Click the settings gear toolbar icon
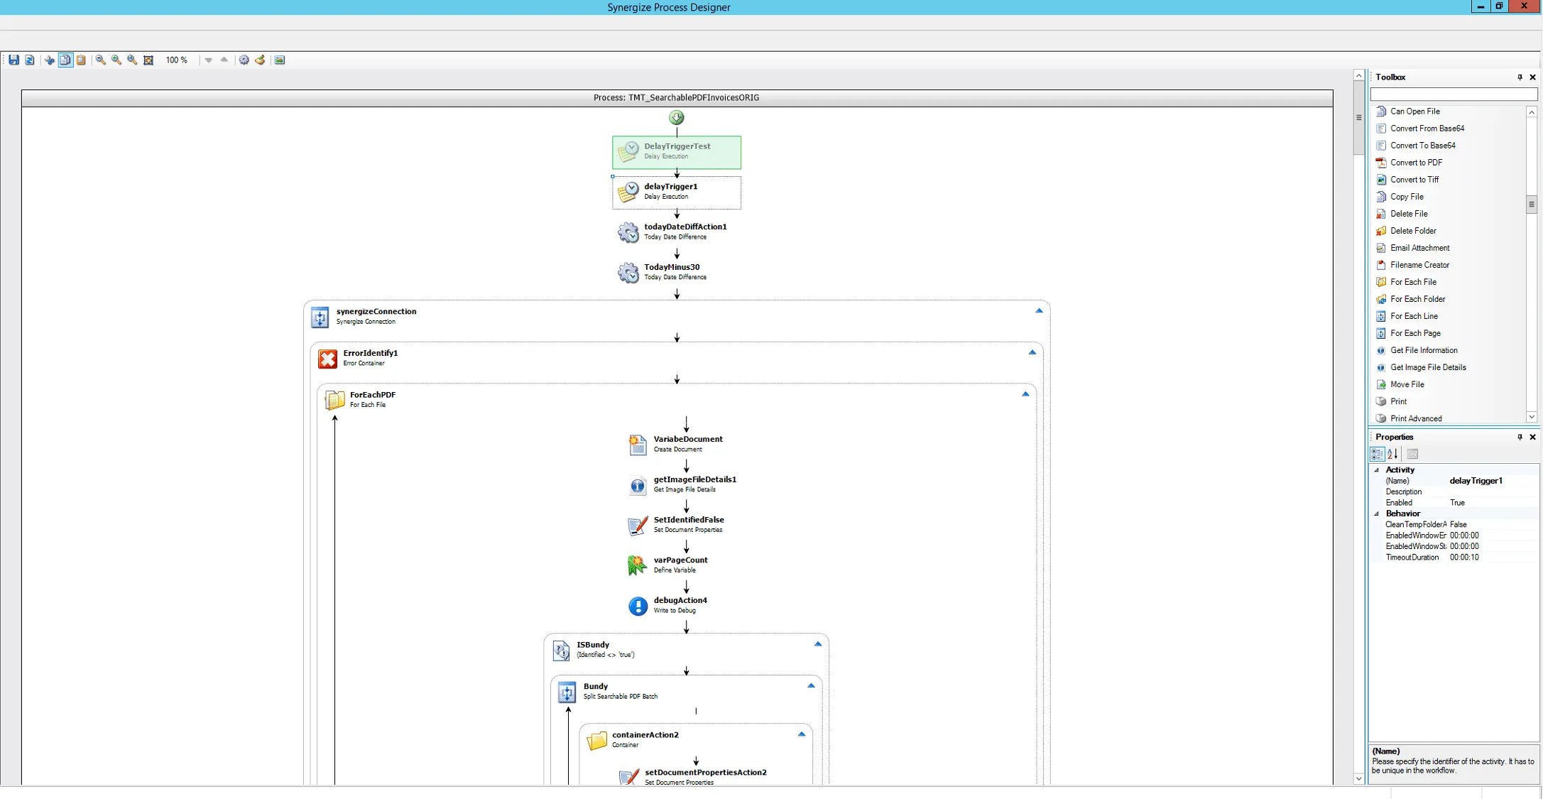Image resolution: width=1543 pixels, height=799 pixels. [244, 60]
